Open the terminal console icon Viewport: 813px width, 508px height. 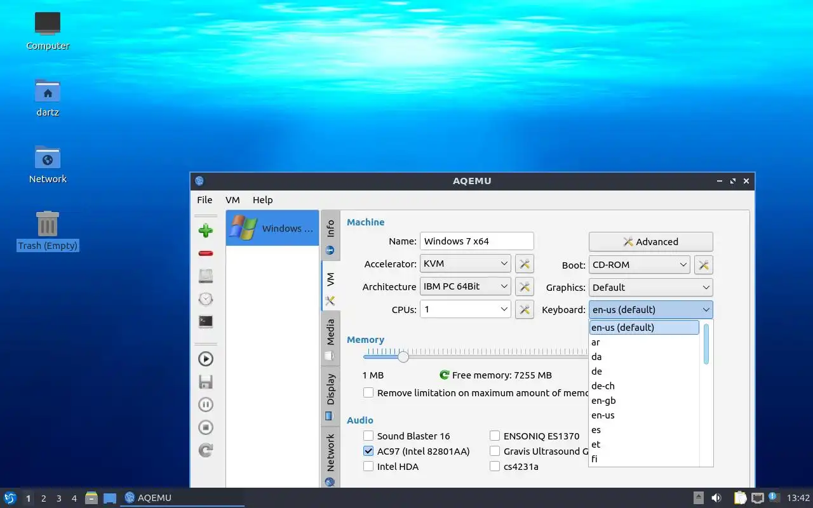(x=205, y=321)
